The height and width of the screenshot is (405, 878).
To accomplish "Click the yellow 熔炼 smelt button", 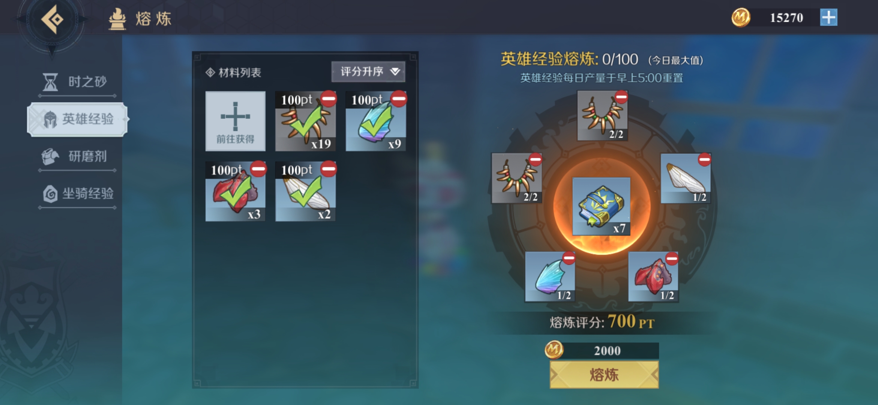I will click(x=604, y=374).
